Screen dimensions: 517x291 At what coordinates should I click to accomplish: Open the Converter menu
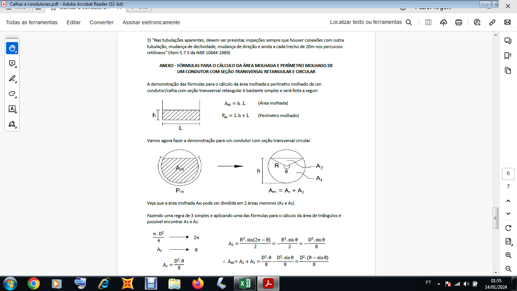coord(101,22)
